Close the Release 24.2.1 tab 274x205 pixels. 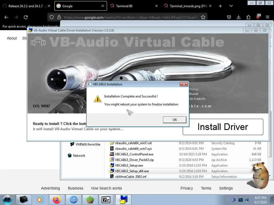(49, 6)
